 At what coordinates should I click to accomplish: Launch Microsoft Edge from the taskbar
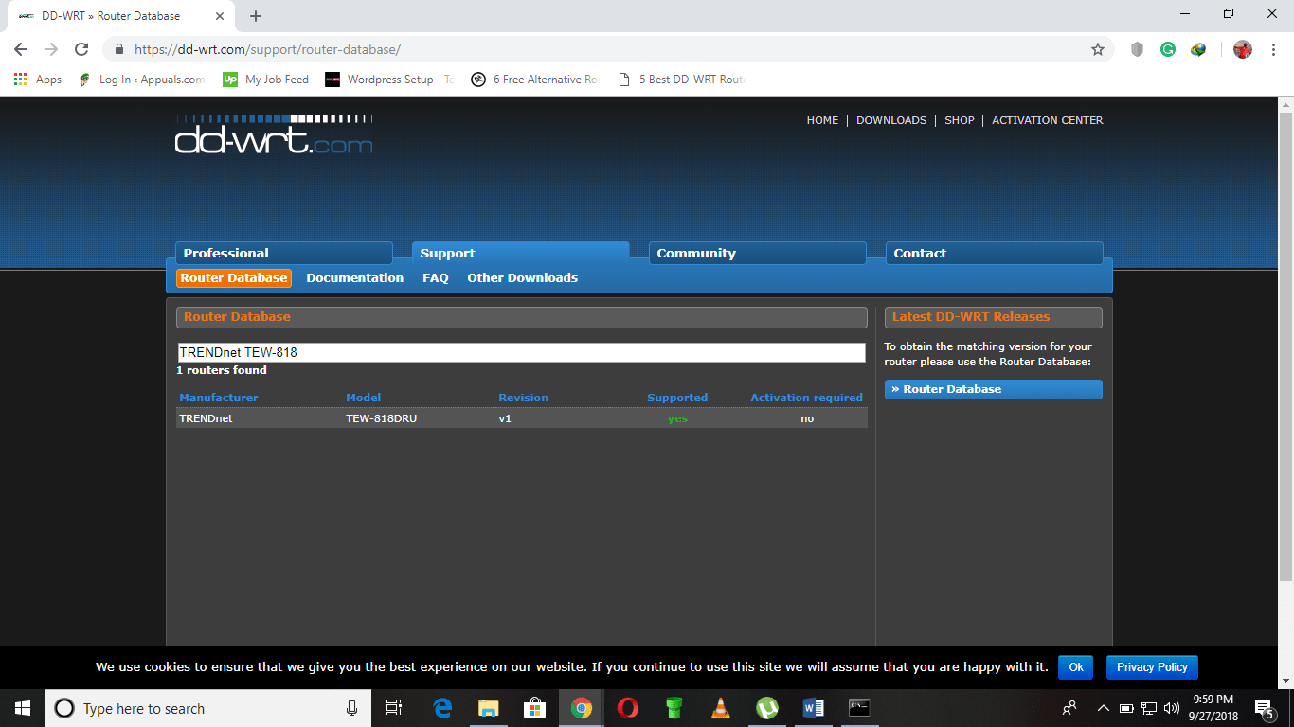pos(442,708)
